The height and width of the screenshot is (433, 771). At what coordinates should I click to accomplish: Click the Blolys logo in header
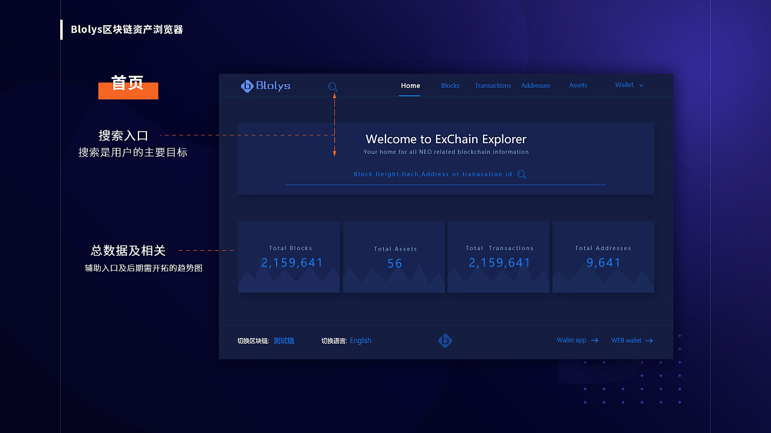pos(266,86)
